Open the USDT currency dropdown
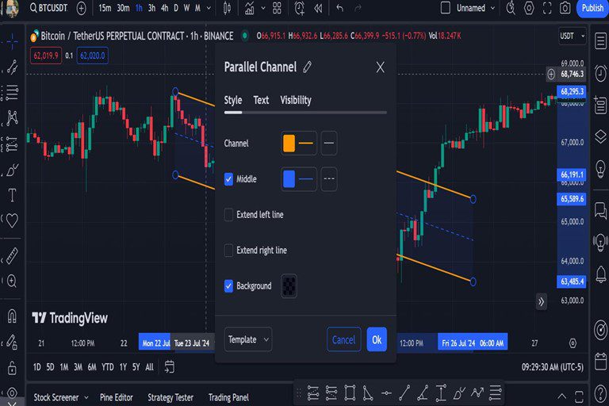This screenshot has width=609, height=406. [572, 36]
